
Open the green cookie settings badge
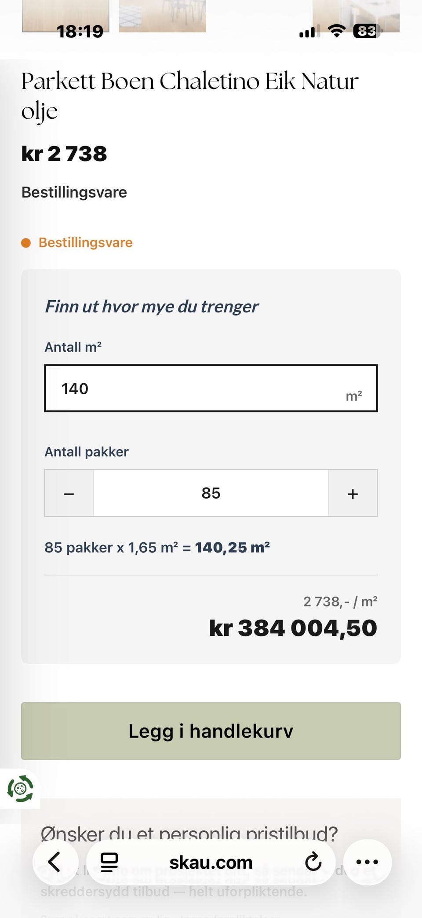pos(20,789)
